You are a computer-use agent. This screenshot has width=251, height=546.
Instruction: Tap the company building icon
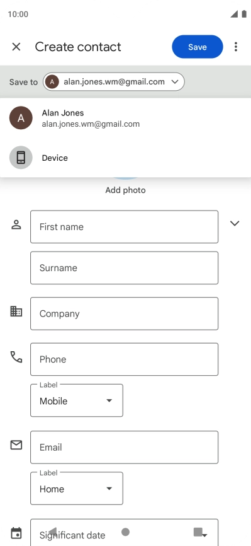16,311
